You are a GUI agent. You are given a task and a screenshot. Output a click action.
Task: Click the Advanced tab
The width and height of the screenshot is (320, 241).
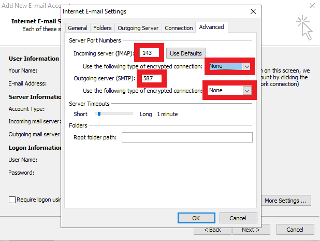pos(211,27)
